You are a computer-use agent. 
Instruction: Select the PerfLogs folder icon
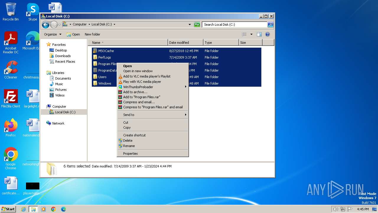[95, 57]
